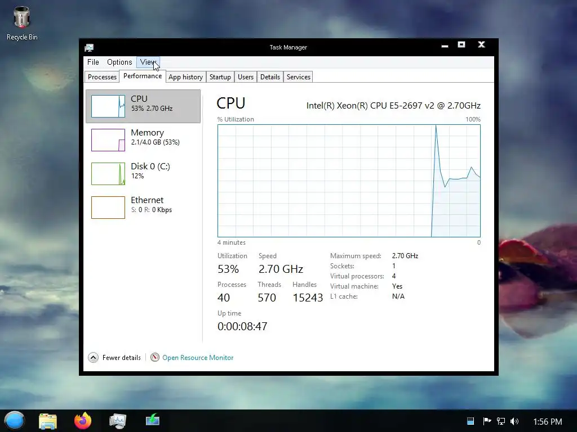Click the taskbar clock showing 1:56 PM
577x432 pixels.
[548, 421]
